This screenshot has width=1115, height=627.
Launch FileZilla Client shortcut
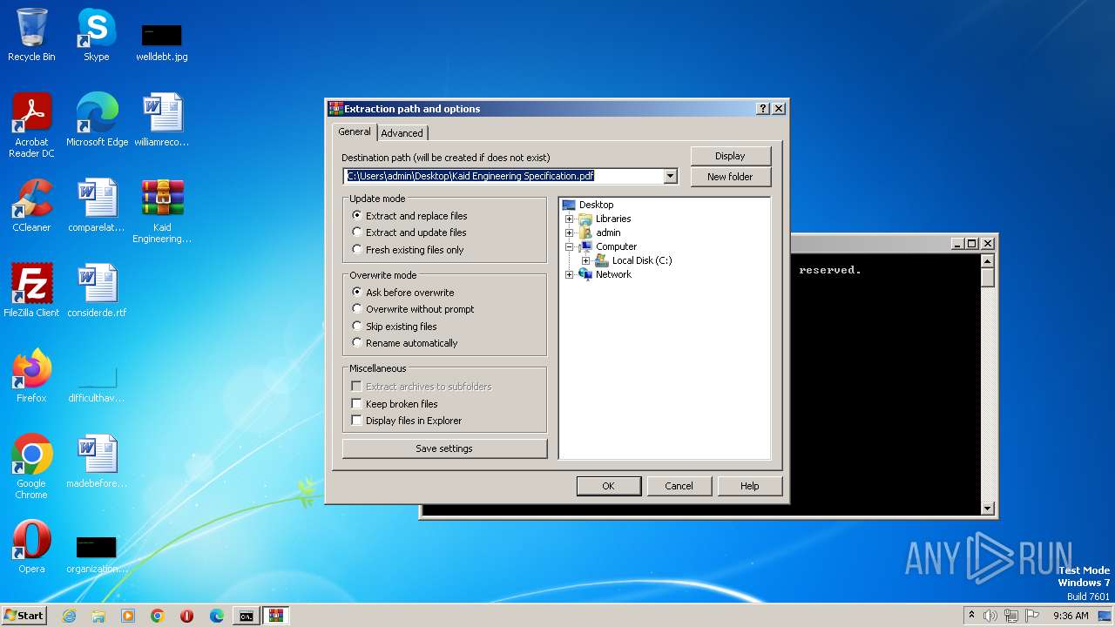point(31,290)
